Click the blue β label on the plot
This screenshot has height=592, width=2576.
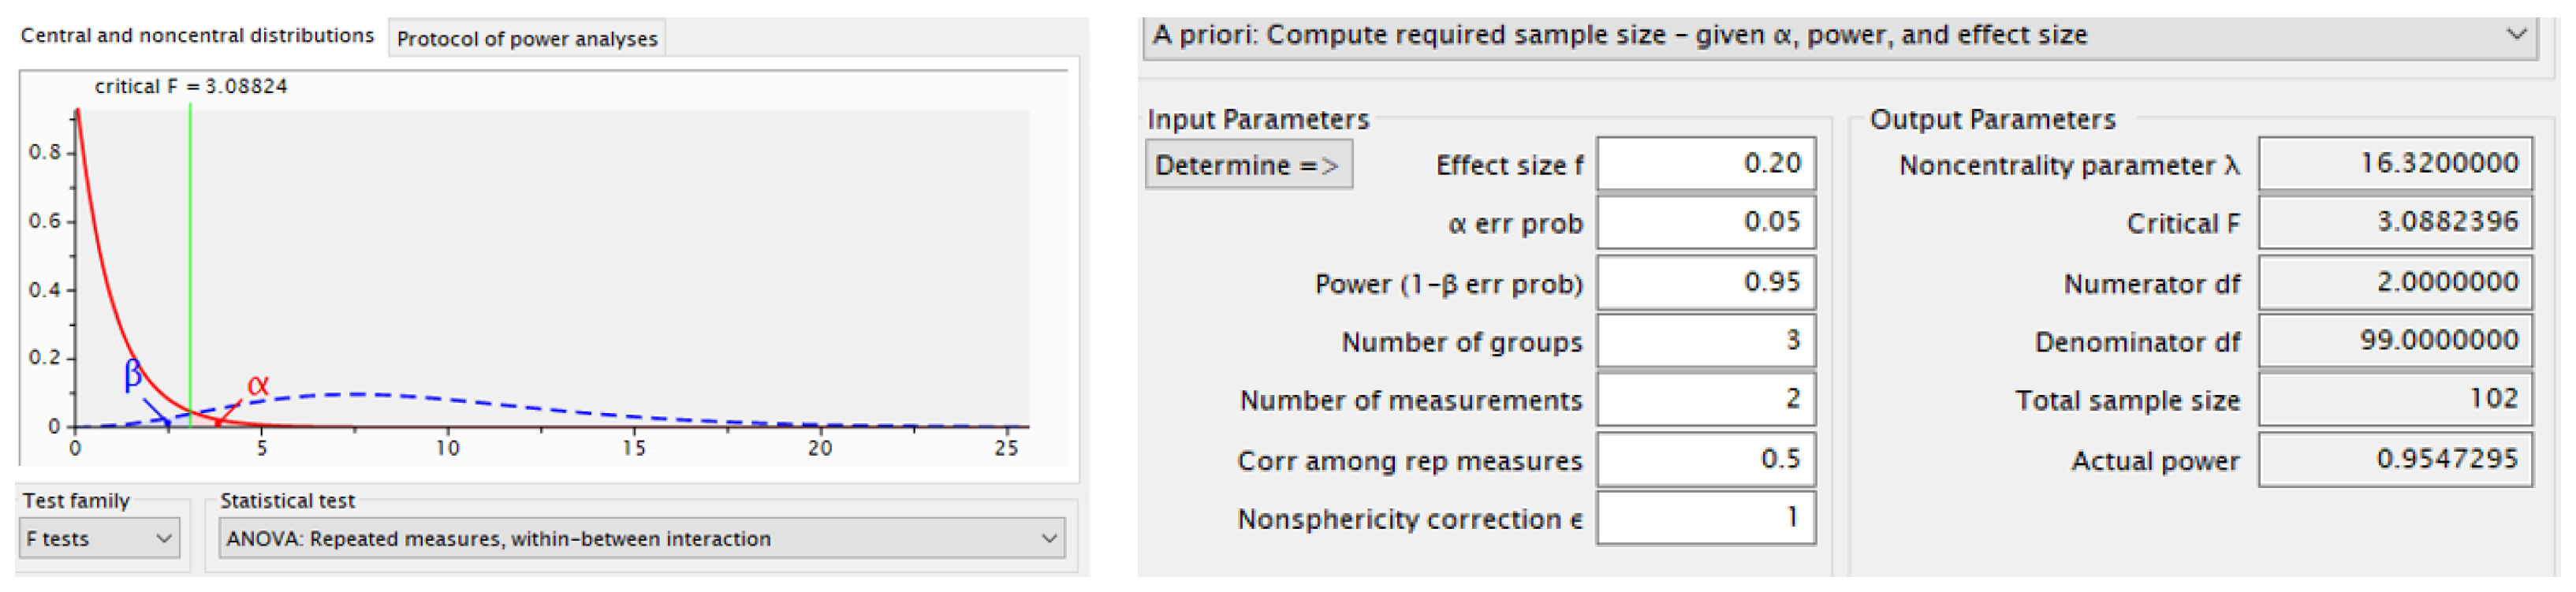coord(133,374)
